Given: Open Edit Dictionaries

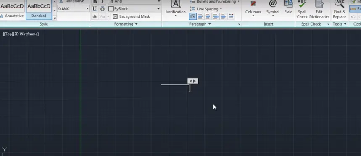Looking at the screenshot, I should [319, 10].
